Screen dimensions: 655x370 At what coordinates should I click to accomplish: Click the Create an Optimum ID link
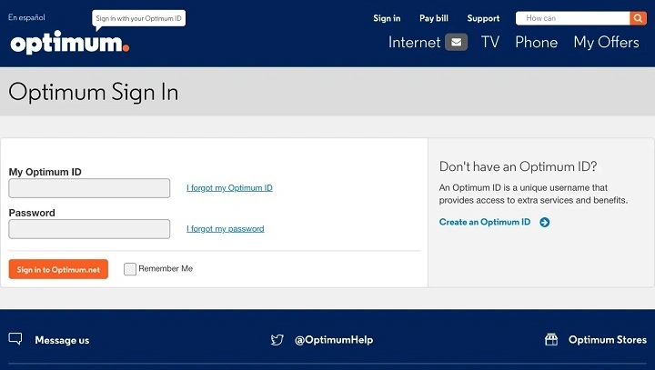[485, 222]
